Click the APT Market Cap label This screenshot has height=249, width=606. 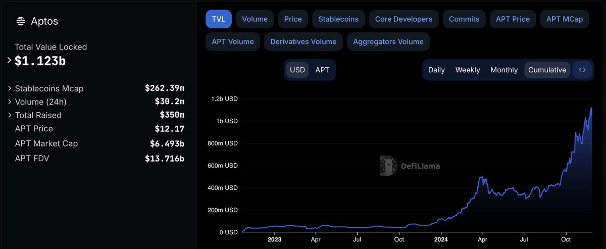point(46,143)
